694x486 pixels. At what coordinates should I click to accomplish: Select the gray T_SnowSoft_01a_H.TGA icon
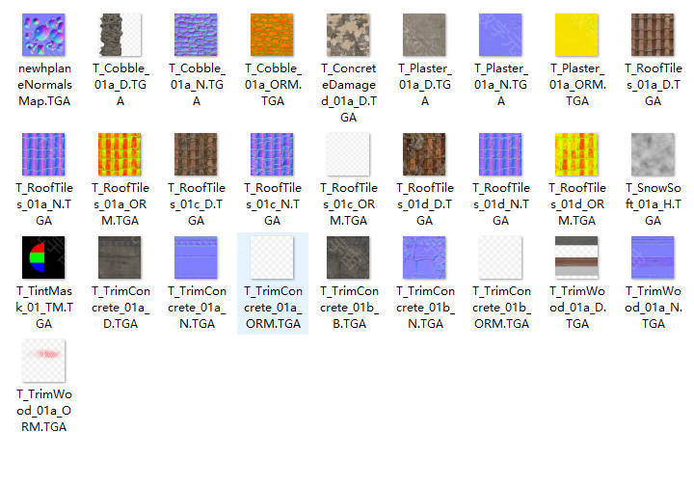653,154
